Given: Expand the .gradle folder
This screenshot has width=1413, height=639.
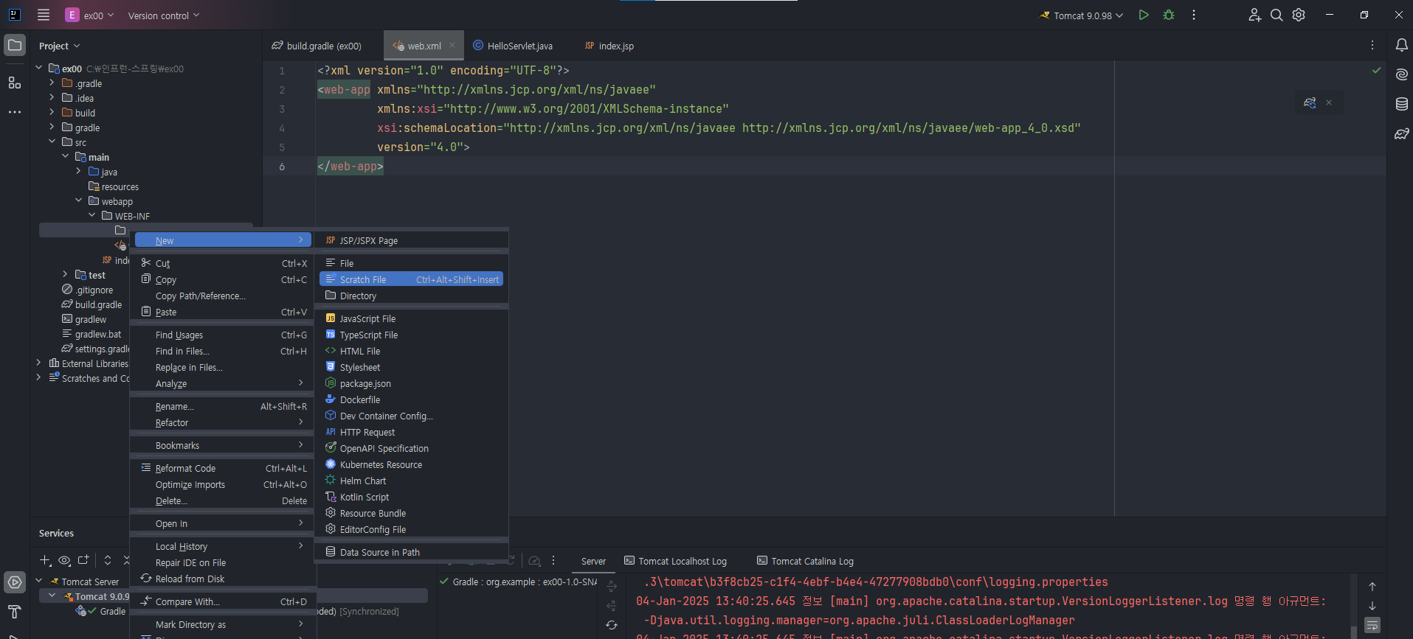Looking at the screenshot, I should (x=52, y=83).
